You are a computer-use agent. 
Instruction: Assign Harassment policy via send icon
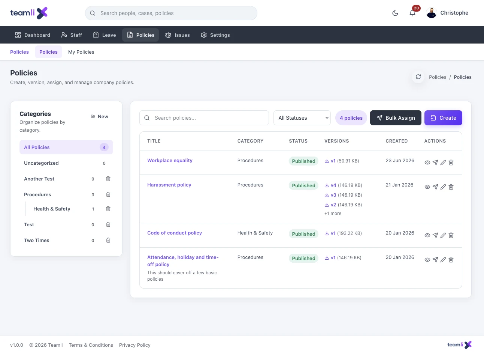435,187
